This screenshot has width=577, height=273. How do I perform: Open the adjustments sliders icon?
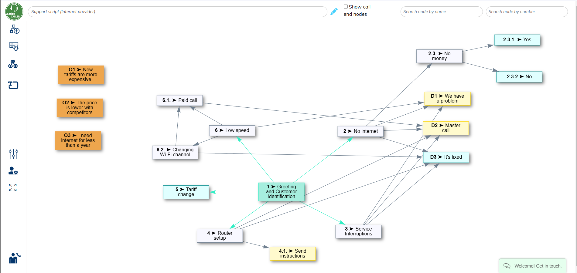click(13, 154)
